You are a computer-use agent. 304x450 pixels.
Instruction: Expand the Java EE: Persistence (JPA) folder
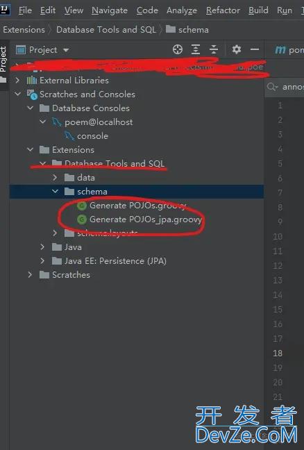click(x=42, y=260)
